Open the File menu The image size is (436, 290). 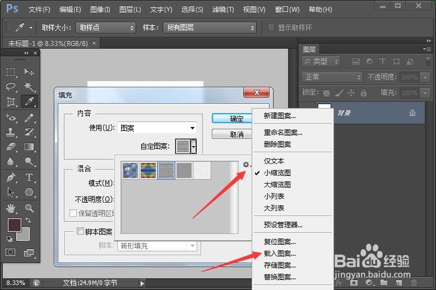coord(39,10)
